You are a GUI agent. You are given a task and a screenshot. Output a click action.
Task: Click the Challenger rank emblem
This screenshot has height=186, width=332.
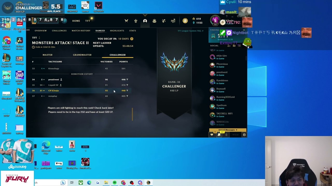click(x=174, y=62)
